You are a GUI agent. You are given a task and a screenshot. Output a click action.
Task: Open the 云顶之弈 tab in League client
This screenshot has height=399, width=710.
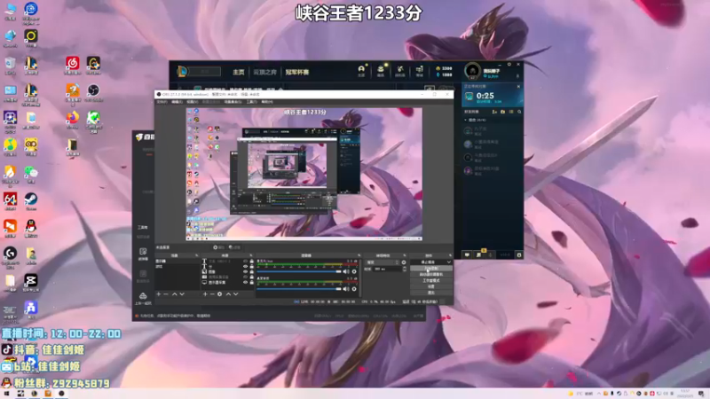tap(264, 72)
